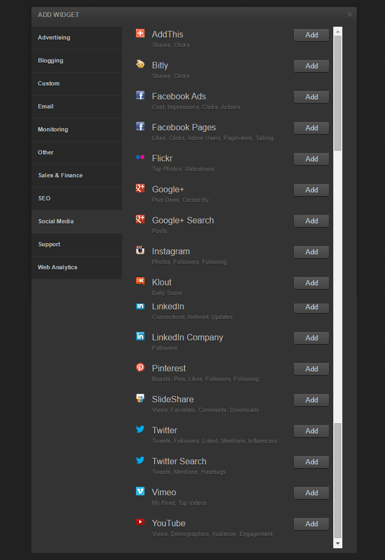Screen dimensions: 385x560
Task: Click the YouTube play icon
Action: 140,522
